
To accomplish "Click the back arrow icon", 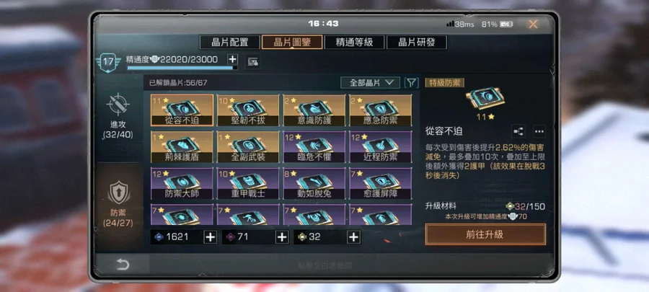I will (x=123, y=265).
